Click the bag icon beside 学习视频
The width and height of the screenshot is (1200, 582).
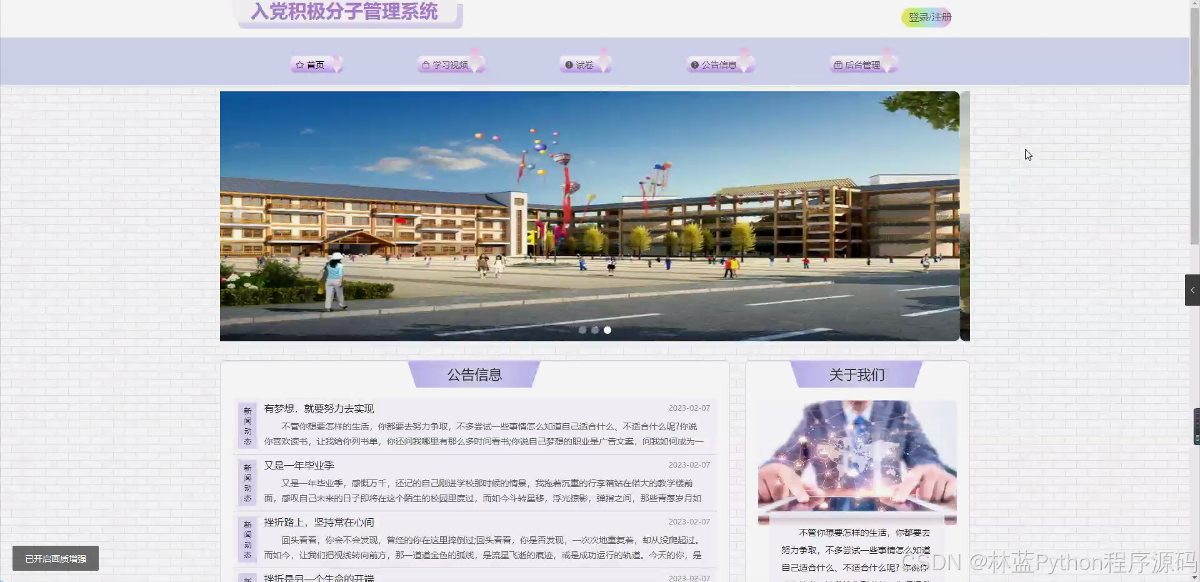426,65
